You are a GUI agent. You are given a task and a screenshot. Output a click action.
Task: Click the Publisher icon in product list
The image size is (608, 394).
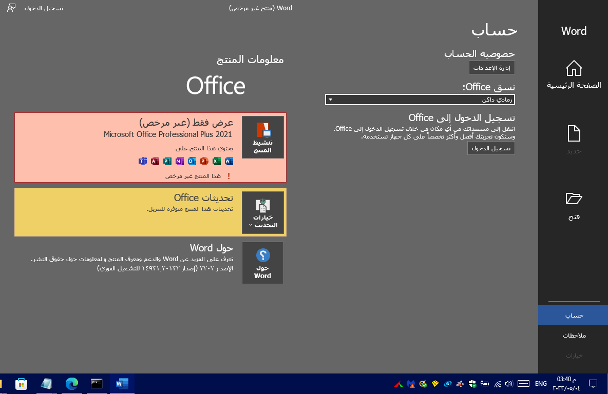(167, 161)
